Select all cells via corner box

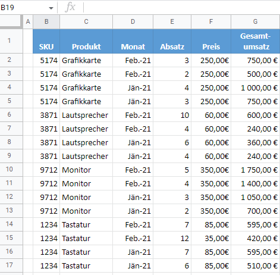click(11, 21)
